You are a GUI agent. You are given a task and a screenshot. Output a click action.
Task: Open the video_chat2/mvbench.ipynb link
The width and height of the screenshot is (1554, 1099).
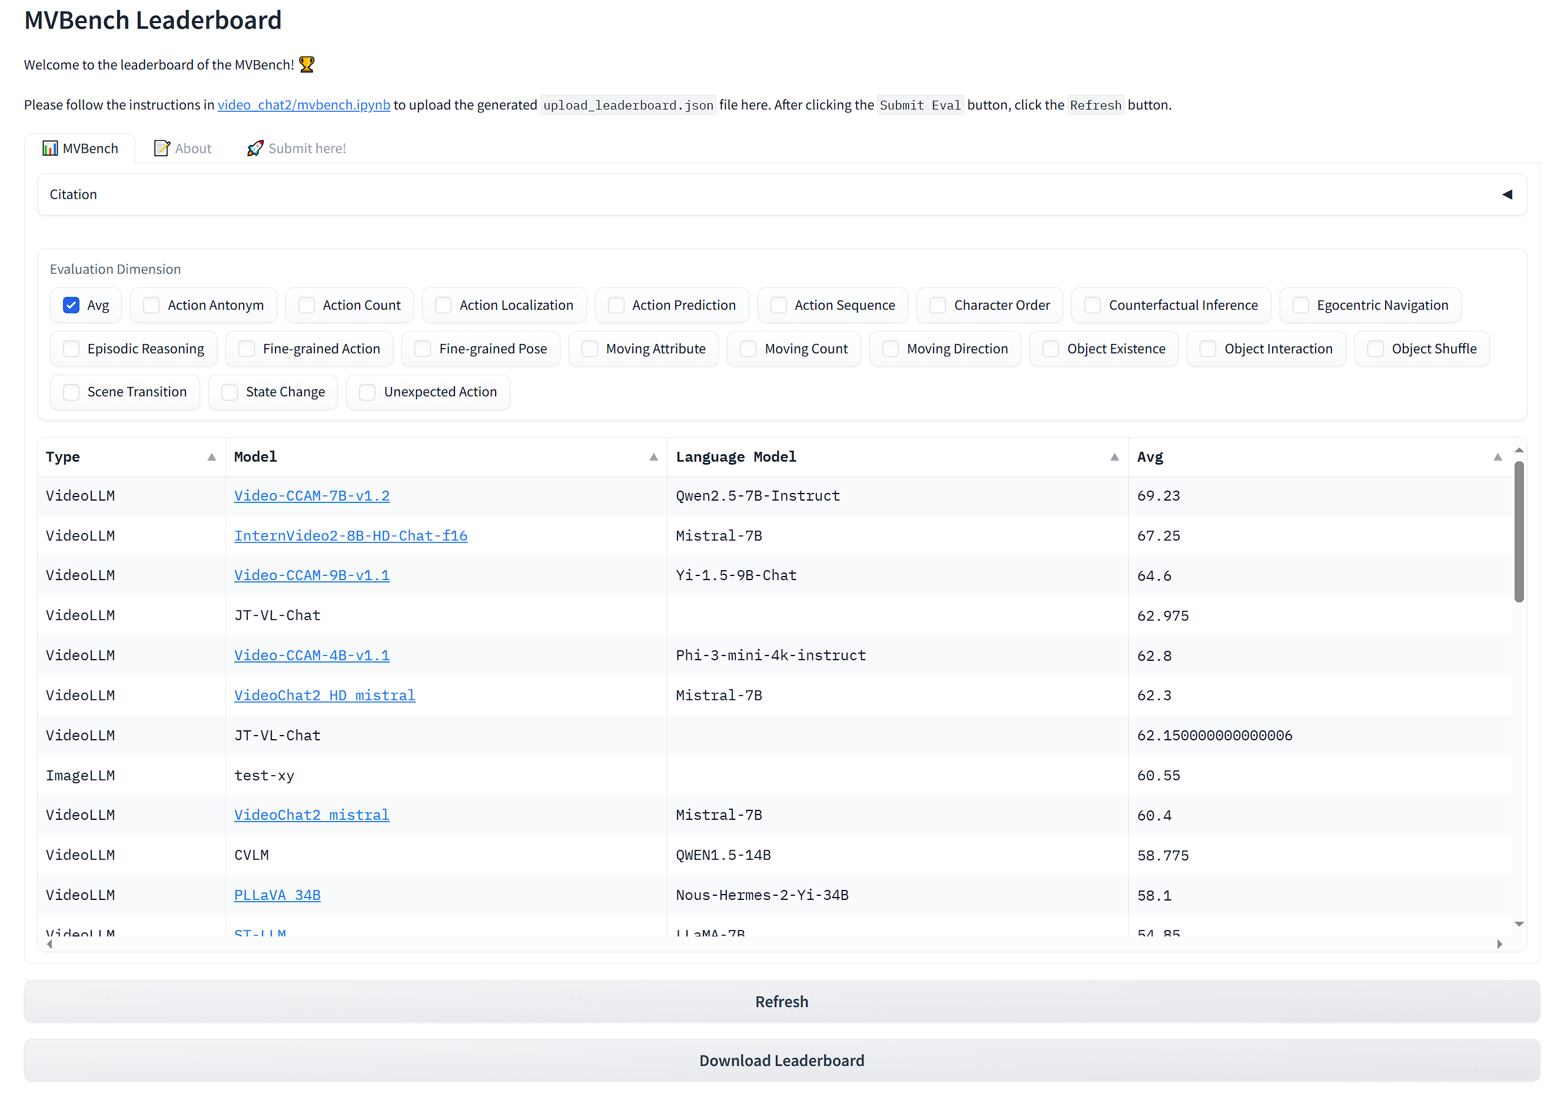(x=304, y=105)
